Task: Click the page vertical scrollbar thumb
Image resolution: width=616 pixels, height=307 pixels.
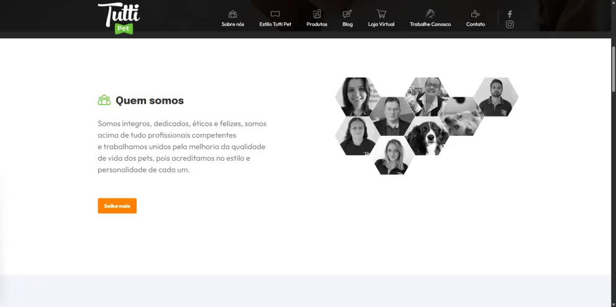Action: click(x=614, y=69)
